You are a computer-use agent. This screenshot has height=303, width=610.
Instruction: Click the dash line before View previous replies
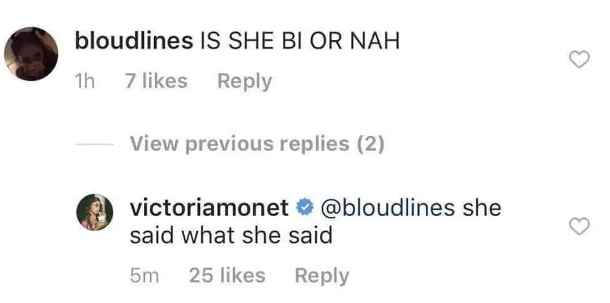94,145
